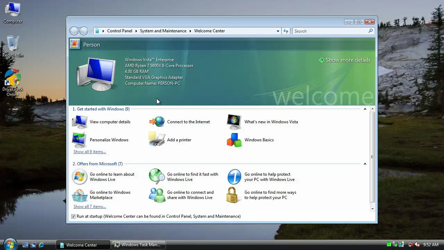Screen dimensions: 444x250
Task: Click the vertical scrollbar thumb
Action: pyautogui.click(x=373, y=157)
